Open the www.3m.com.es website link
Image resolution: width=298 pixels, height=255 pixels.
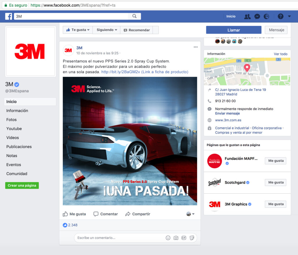228,120
